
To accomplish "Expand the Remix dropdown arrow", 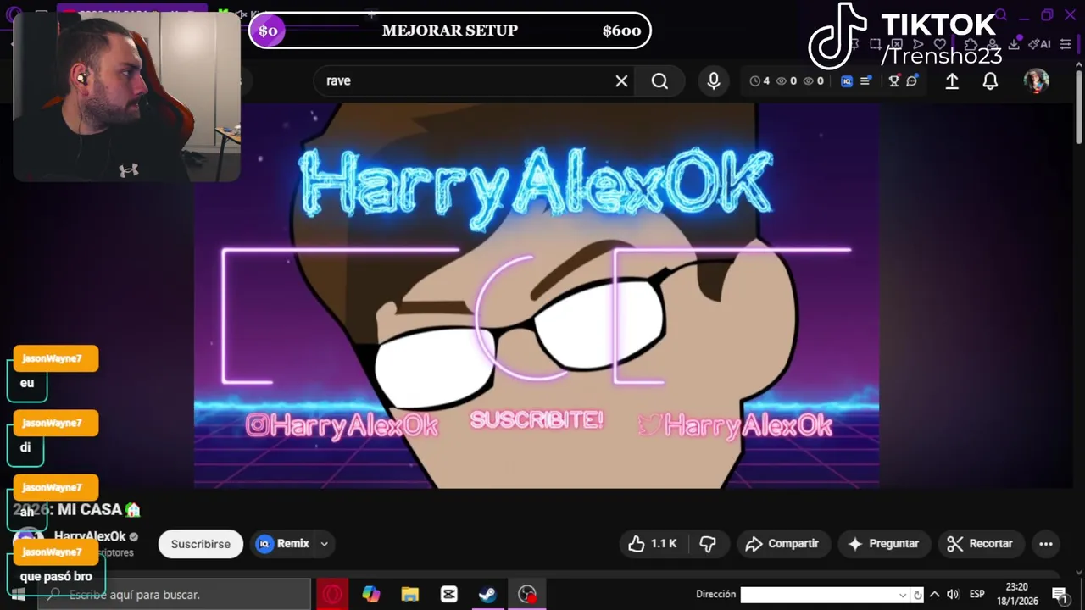I will [324, 544].
